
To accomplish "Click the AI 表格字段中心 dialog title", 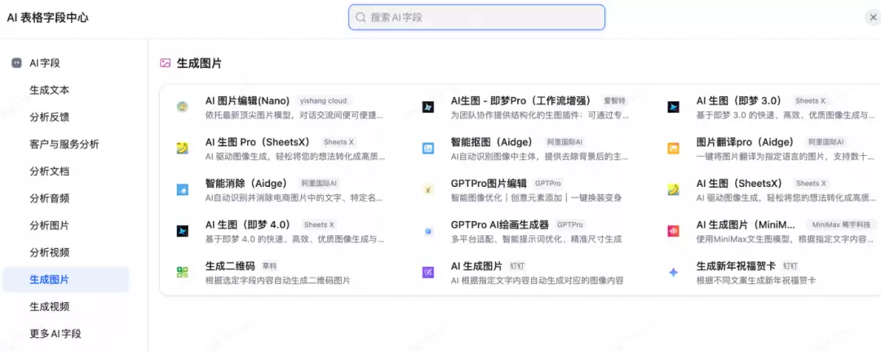I will (47, 17).
